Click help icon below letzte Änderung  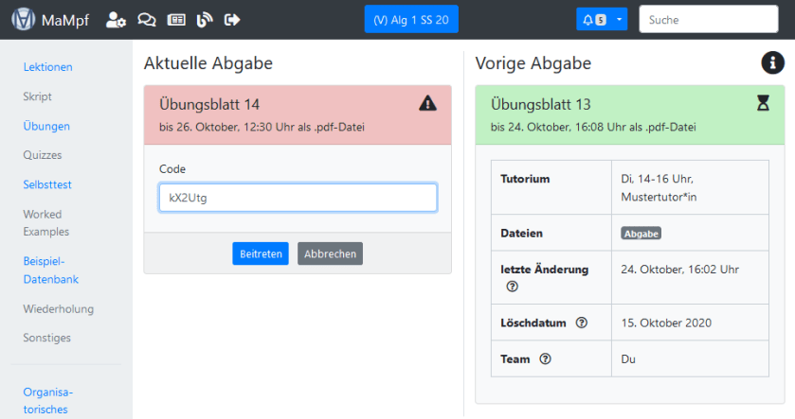click(513, 287)
